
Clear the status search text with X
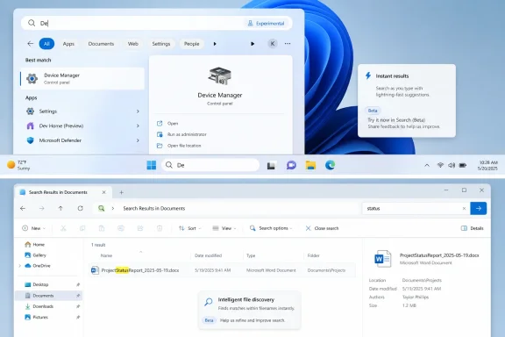click(x=464, y=209)
